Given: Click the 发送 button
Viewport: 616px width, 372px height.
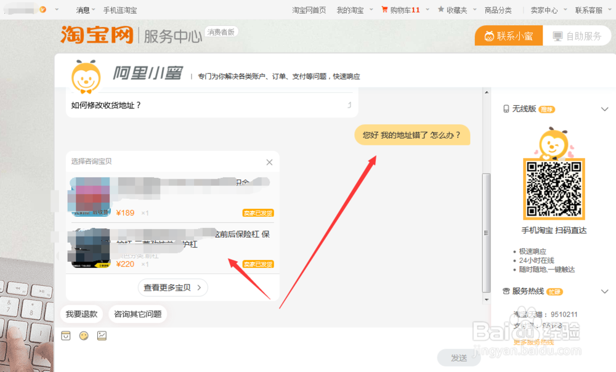Looking at the screenshot, I should tap(459, 358).
